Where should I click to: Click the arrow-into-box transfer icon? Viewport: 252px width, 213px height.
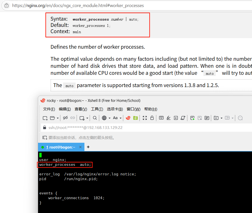(176, 118)
